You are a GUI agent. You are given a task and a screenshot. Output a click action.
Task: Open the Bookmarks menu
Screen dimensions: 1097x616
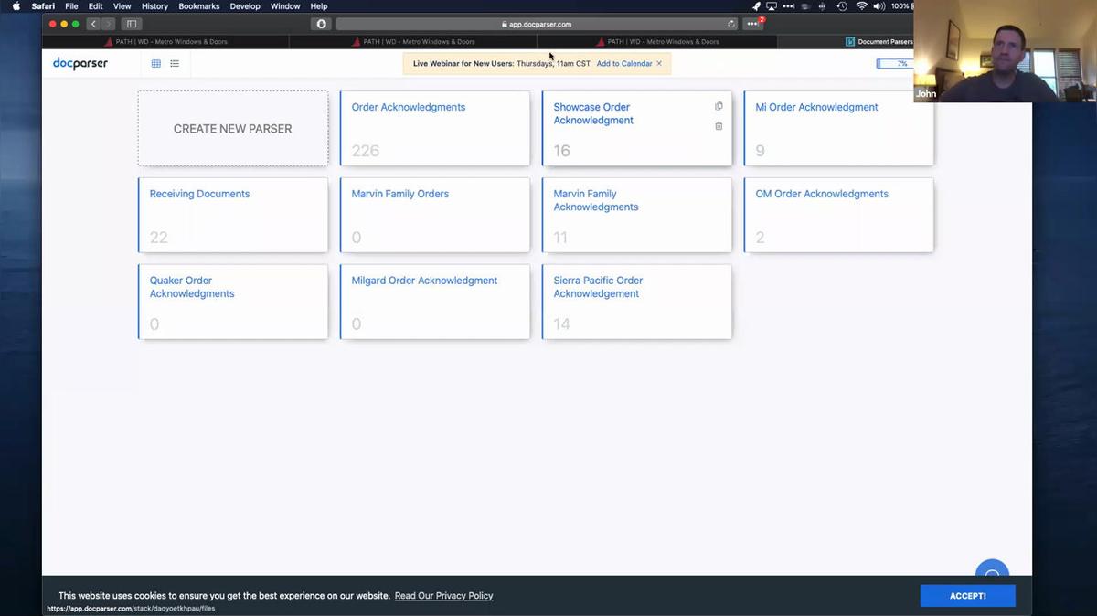tap(199, 6)
